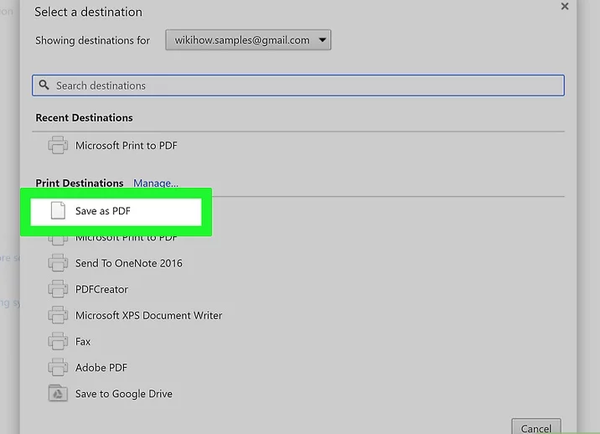Pick the Send To OneNote 2016 label
The width and height of the screenshot is (600, 434).
tap(128, 263)
